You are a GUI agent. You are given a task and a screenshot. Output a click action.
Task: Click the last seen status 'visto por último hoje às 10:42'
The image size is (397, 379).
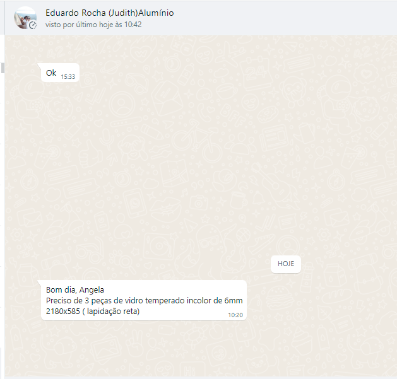pyautogui.click(x=93, y=25)
